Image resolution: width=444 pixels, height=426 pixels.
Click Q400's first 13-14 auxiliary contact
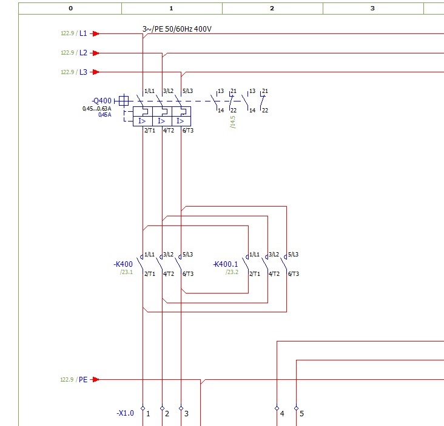(x=215, y=101)
